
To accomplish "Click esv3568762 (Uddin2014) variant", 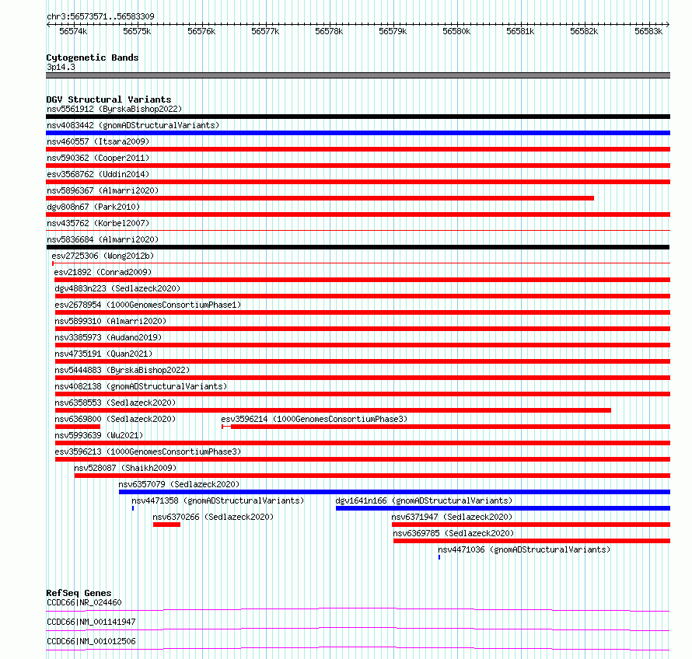I will pos(98,174).
